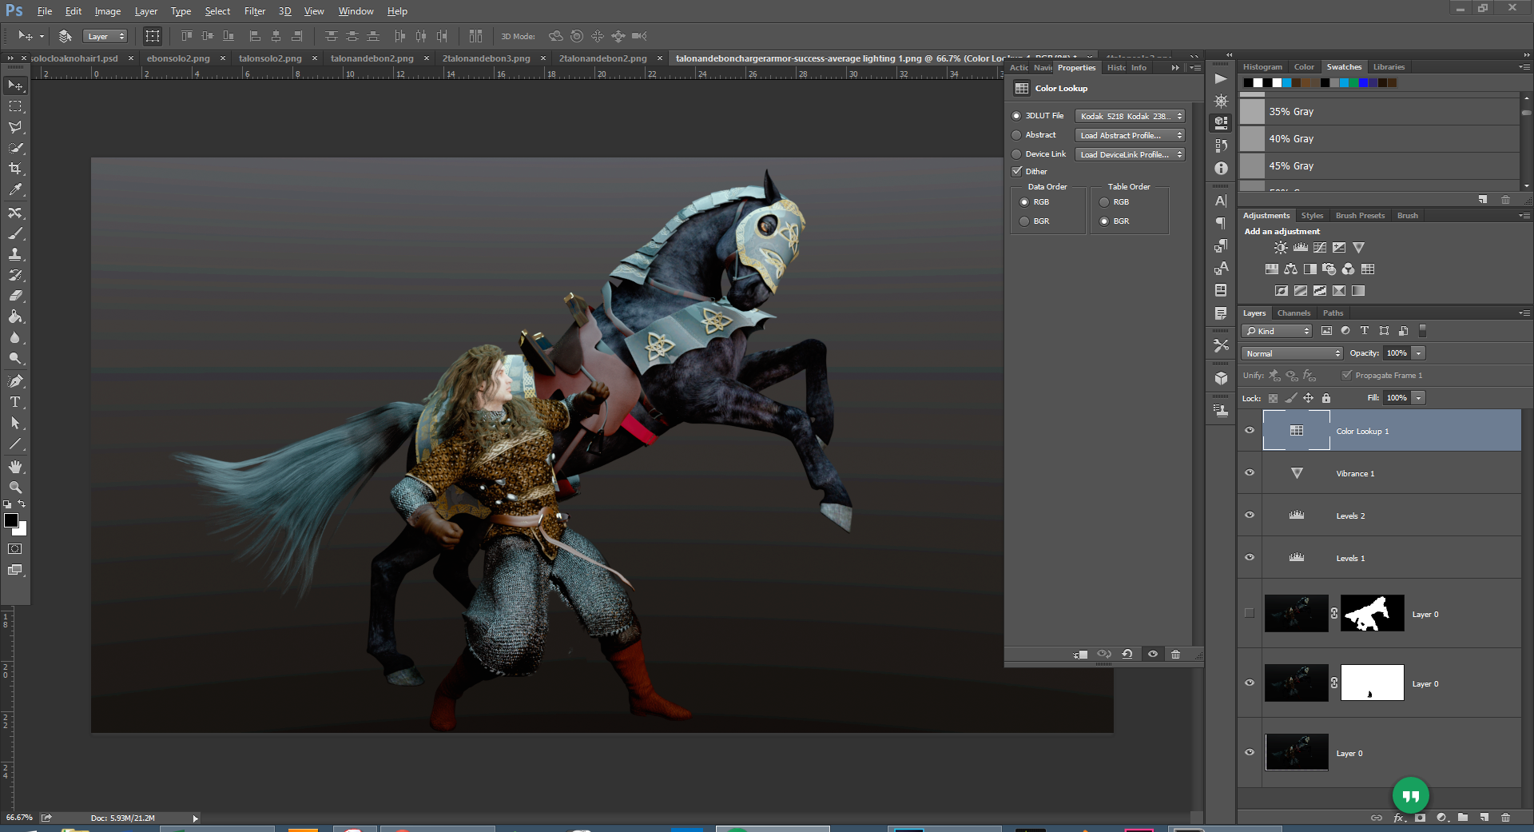Switch to the Channels tab
Screen dimensions: 1534x832
[x=1293, y=313]
